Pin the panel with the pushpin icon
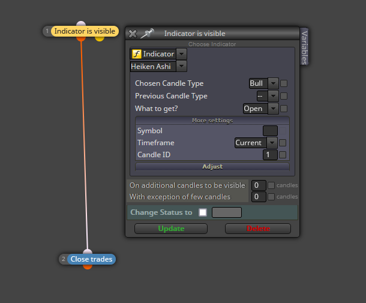Viewport: 366px width, 303px height. click(x=147, y=34)
